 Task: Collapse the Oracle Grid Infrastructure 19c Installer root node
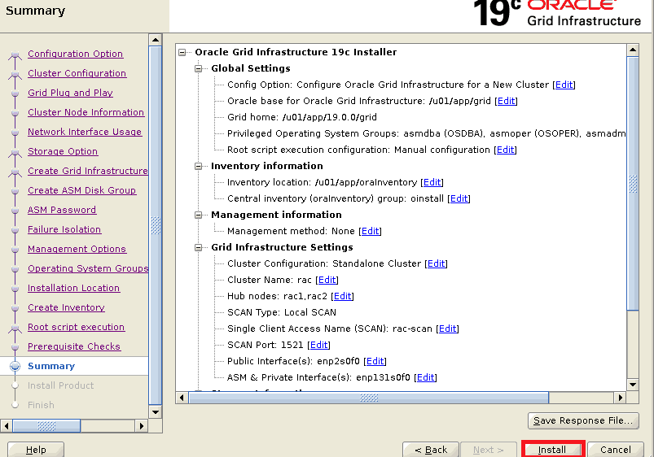182,53
